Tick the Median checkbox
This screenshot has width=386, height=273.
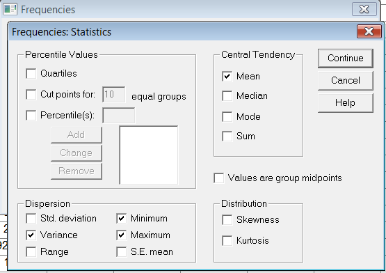click(x=227, y=95)
